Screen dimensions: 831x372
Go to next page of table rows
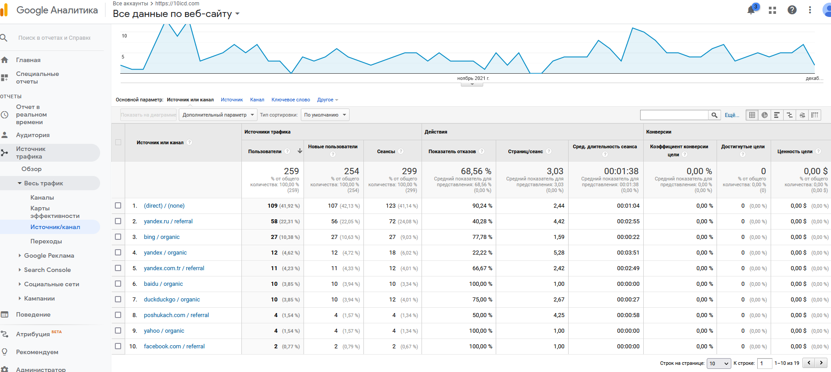click(x=821, y=363)
